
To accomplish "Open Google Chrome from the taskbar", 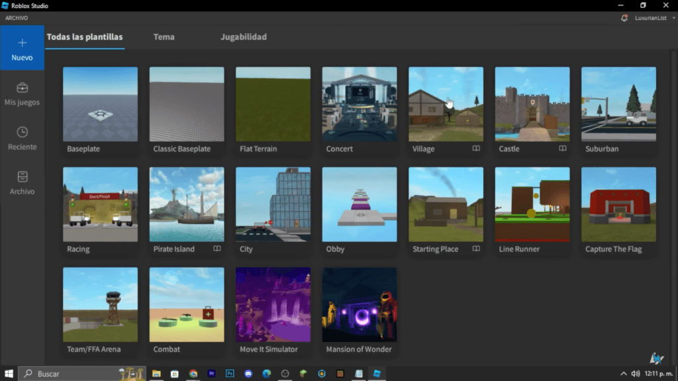I will pos(193,374).
